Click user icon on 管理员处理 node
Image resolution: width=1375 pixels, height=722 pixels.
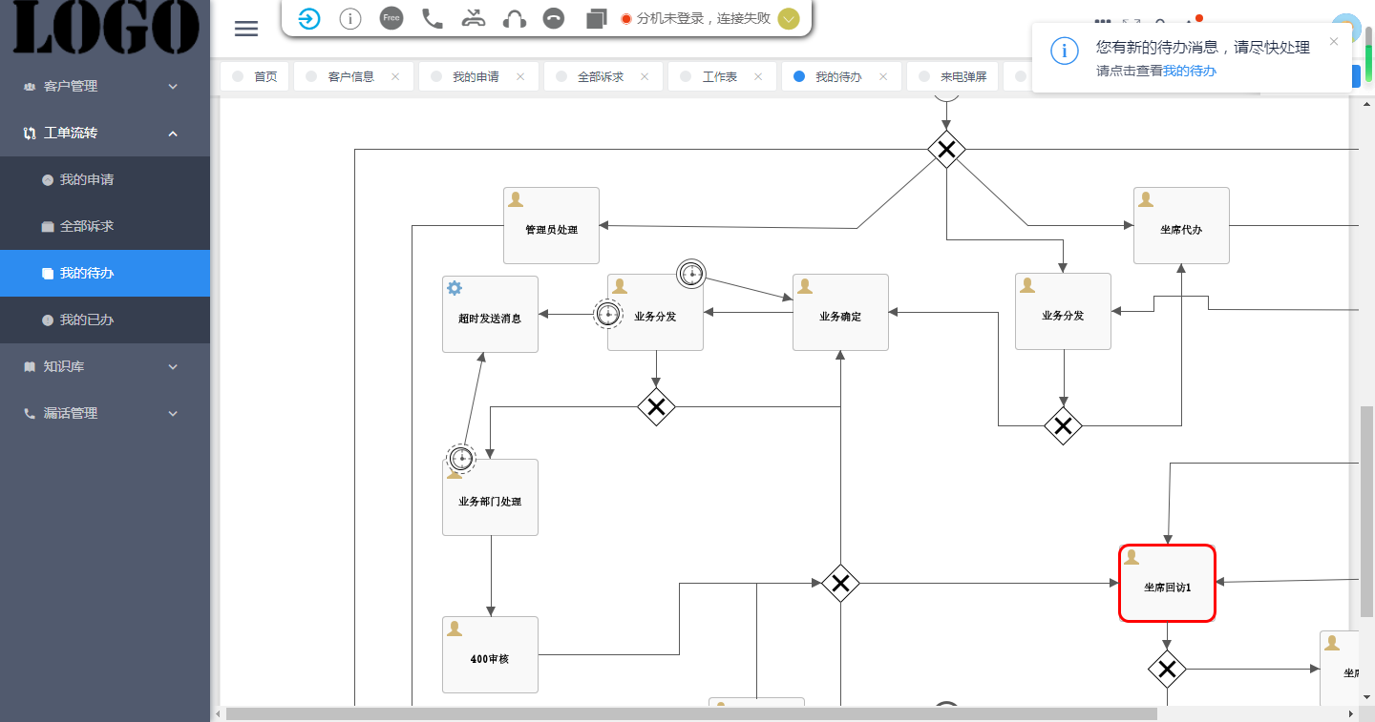click(516, 199)
